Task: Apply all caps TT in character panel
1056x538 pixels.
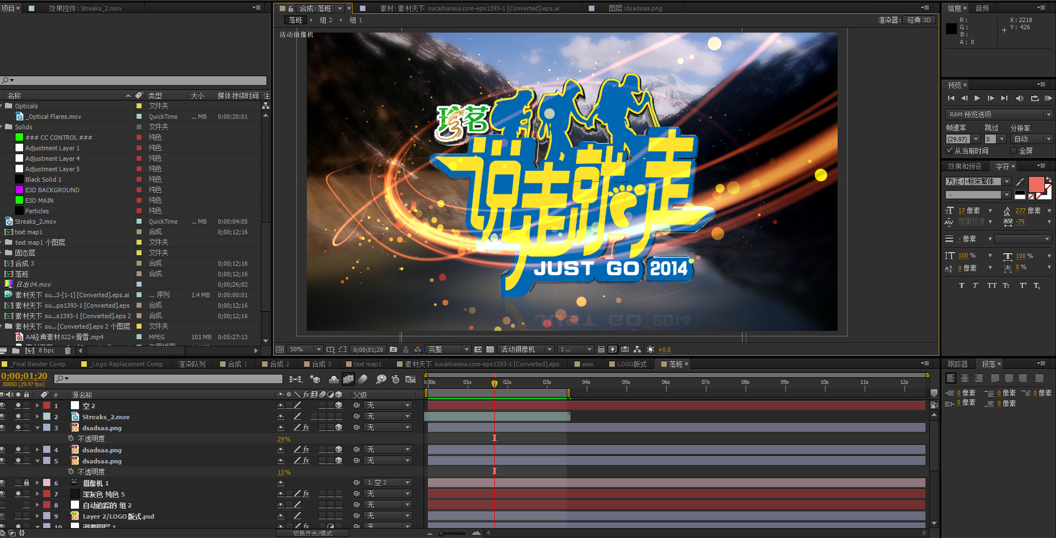Action: (992, 285)
